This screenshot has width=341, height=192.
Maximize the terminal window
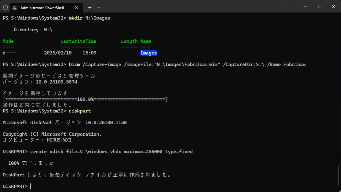[x=319, y=7]
